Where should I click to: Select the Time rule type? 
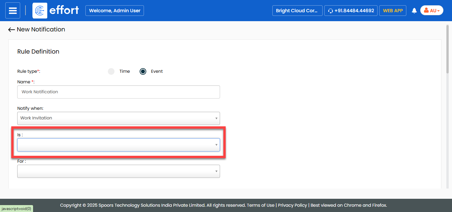click(111, 71)
